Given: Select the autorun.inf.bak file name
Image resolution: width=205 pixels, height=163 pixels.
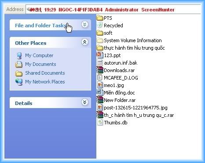Looking at the screenshot, I should tap(121, 63).
